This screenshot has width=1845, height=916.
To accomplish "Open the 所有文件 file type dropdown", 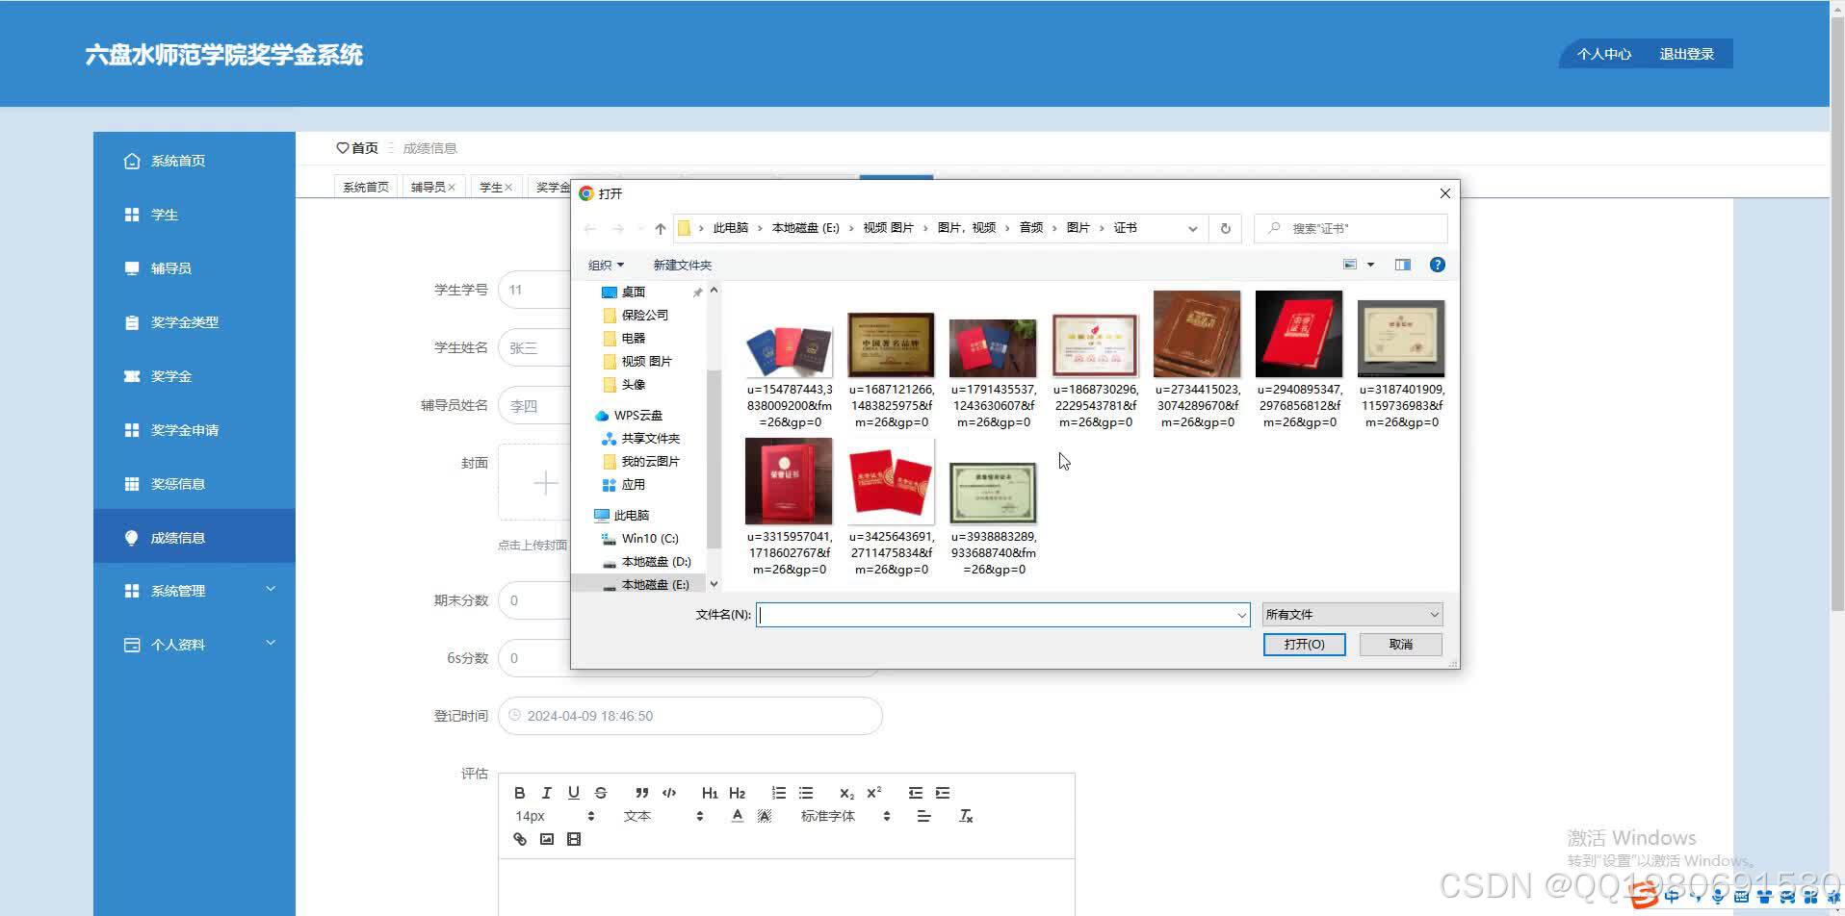I will 1352,614.
